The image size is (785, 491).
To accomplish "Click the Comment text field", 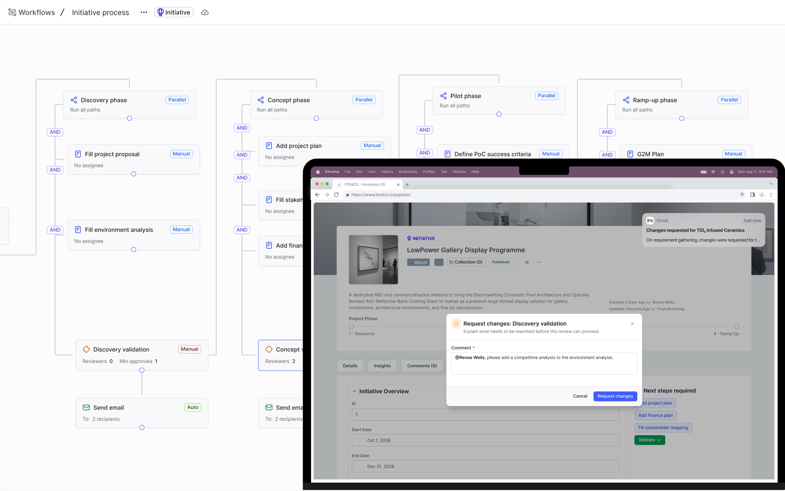I will [x=544, y=363].
